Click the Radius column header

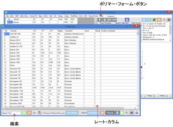point(60,31)
